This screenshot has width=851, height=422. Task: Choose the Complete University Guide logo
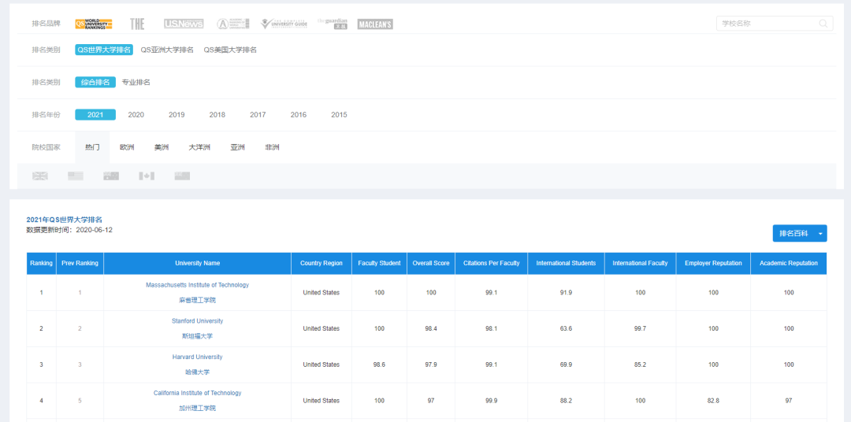point(284,24)
